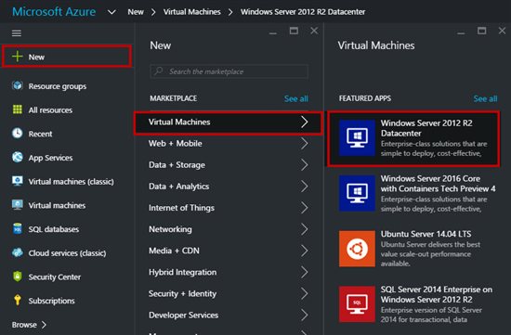Expand the Web + Mobile chevron

pos(305,144)
